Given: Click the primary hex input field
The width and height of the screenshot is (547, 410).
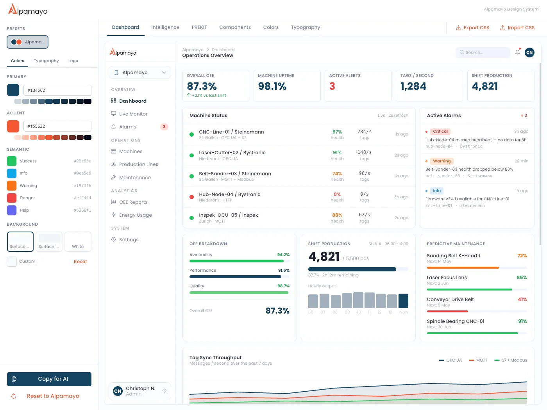Looking at the screenshot, I should [57, 90].
